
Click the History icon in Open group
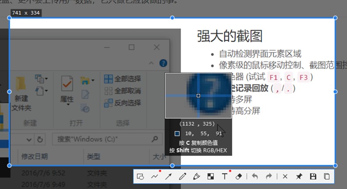[85, 108]
